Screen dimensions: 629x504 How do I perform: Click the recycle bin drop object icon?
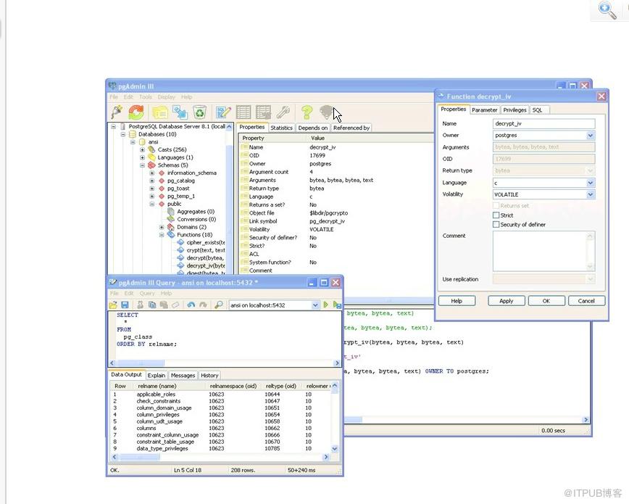[199, 112]
